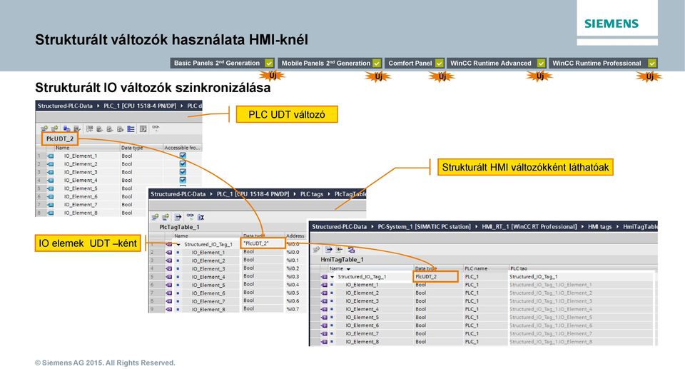This screenshot has width=685, height=369.
Task: Click the HmiTagTable_1 table title
Action: point(342,260)
